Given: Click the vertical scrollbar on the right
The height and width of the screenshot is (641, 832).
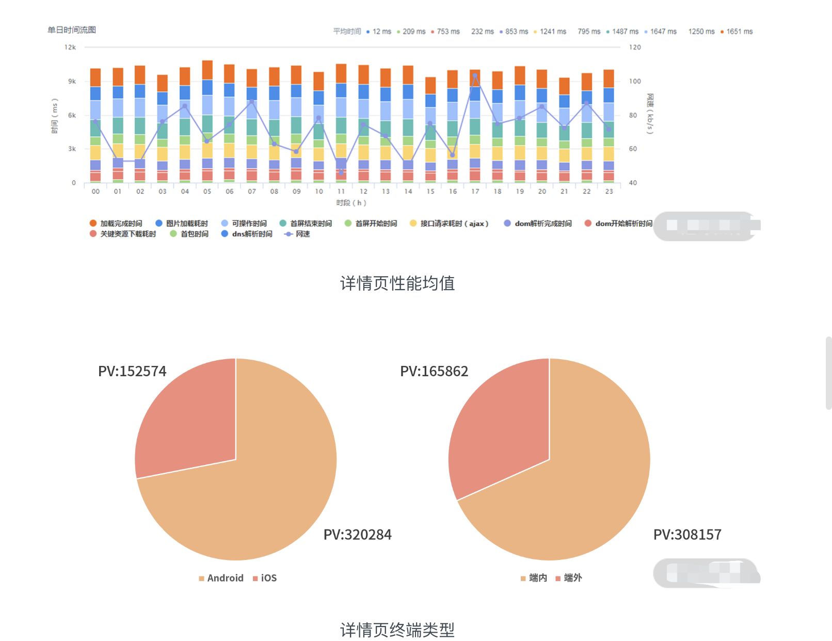Looking at the screenshot, I should pyautogui.click(x=828, y=373).
